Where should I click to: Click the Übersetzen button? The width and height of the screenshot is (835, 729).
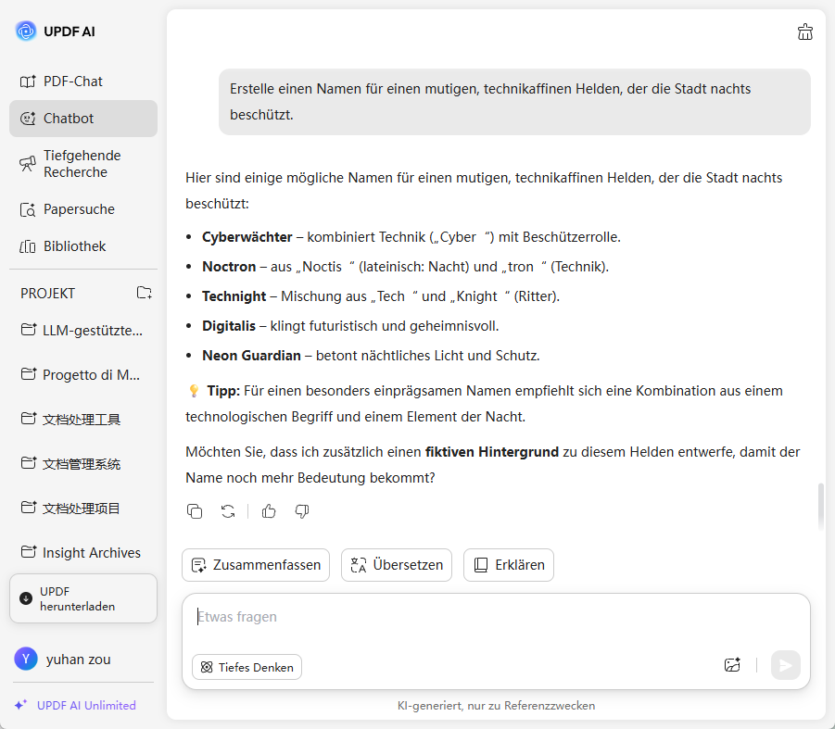397,565
